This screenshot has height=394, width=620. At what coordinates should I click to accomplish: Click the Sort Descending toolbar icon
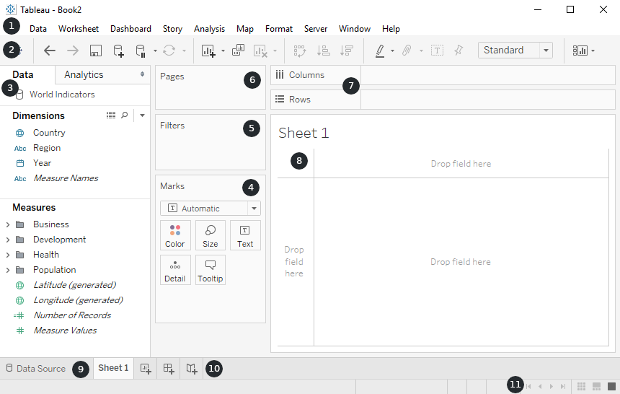tap(346, 51)
